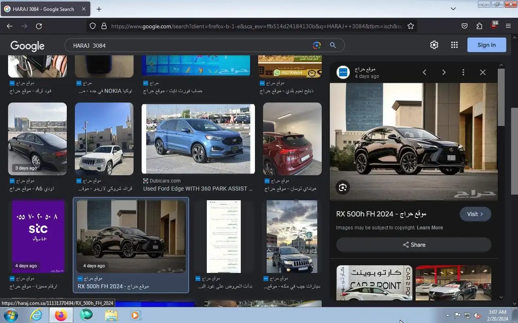Show site information via padlock icon
Image resolution: width=518 pixels, height=323 pixels.
pos(104,26)
